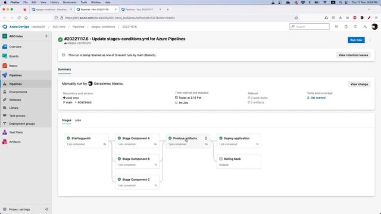Click the Get started link under Tests

point(318,97)
